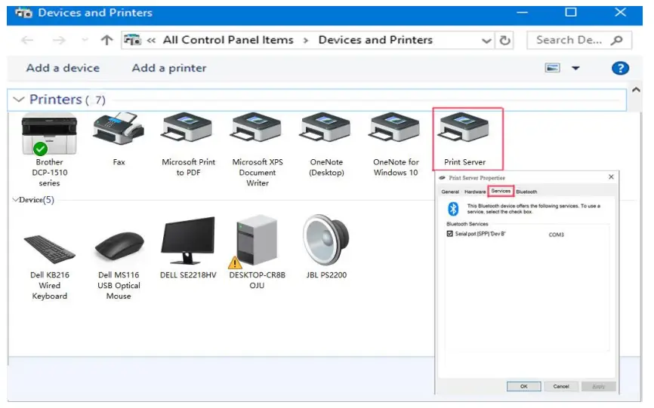Open the All Control Panel Items breadcrumb arrow
This screenshot has height=408, width=654.
coord(306,41)
